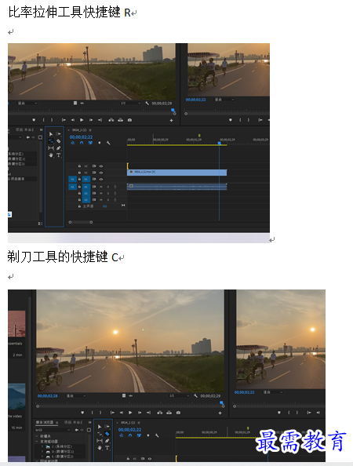Click timeline Add Marker icon, rate-stretch screenshot
Image resolution: width=353 pixels, height=466 pixels.
100,143
